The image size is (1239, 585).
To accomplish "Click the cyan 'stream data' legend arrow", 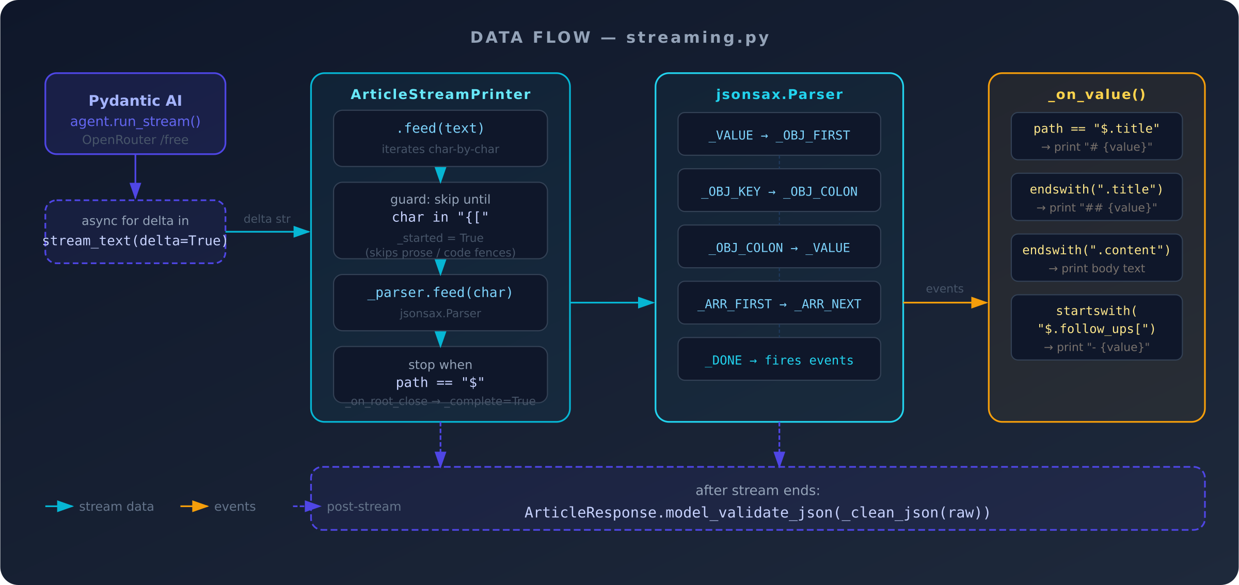I will point(59,507).
